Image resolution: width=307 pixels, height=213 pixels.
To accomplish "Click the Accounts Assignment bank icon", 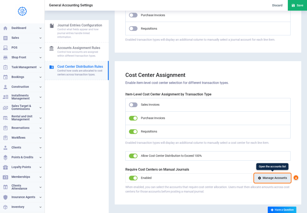I will point(52,48).
